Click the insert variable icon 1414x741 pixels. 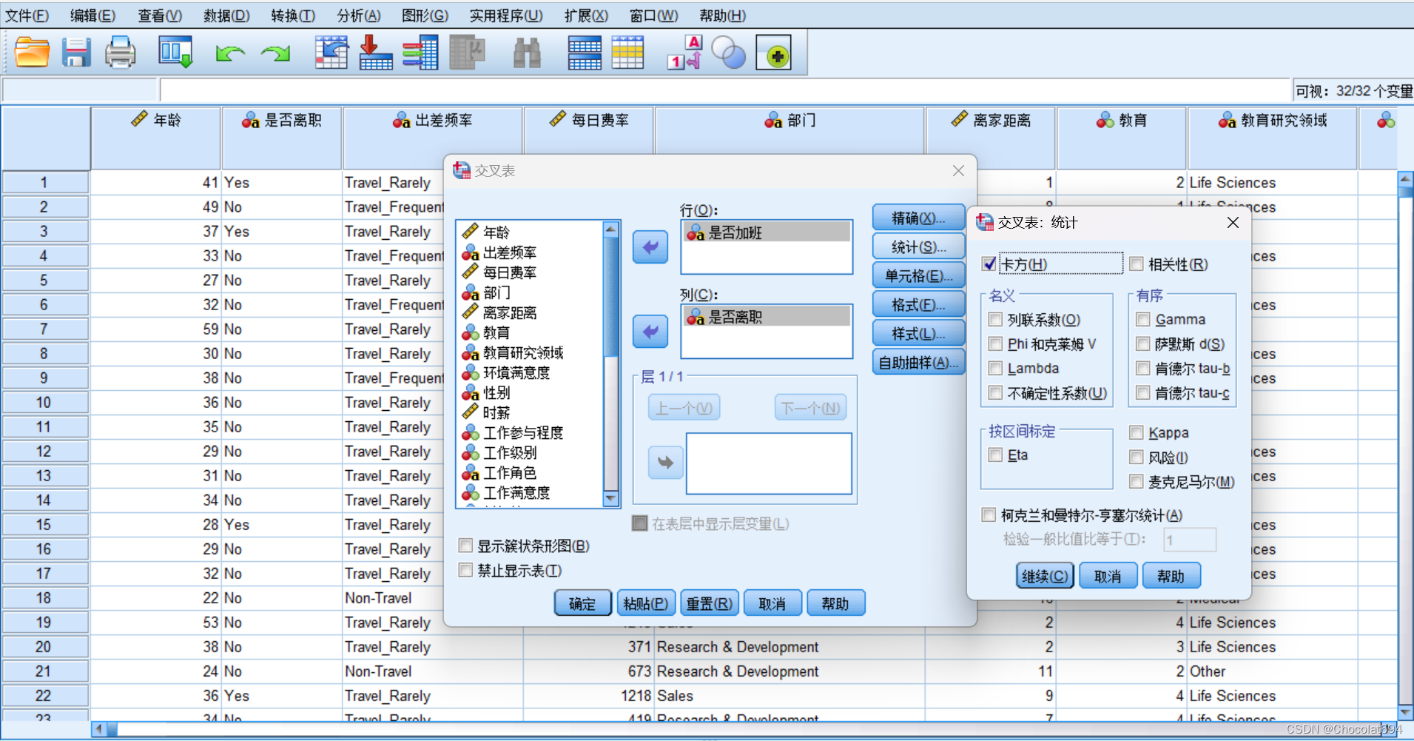628,52
